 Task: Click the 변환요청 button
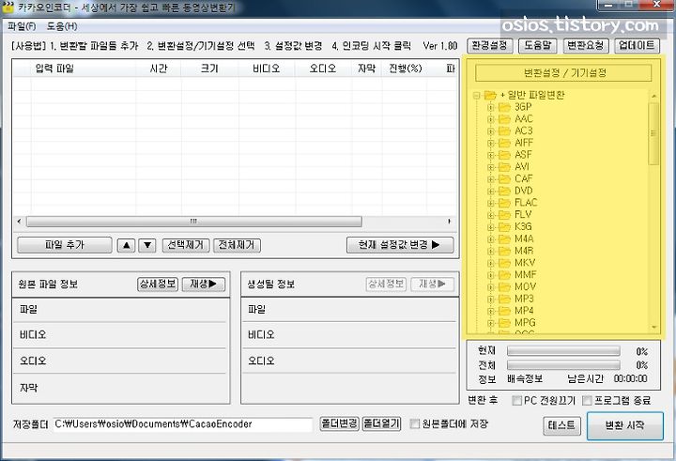point(585,45)
